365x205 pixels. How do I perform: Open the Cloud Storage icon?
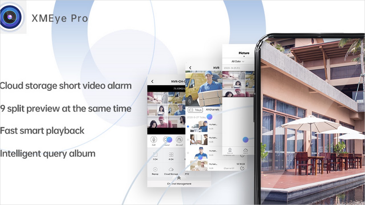point(171,169)
